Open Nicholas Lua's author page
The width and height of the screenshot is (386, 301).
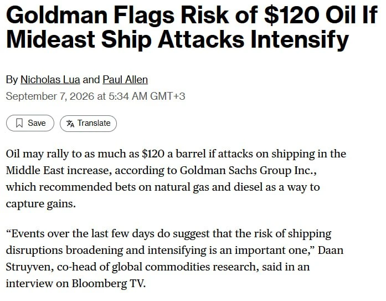coord(50,80)
